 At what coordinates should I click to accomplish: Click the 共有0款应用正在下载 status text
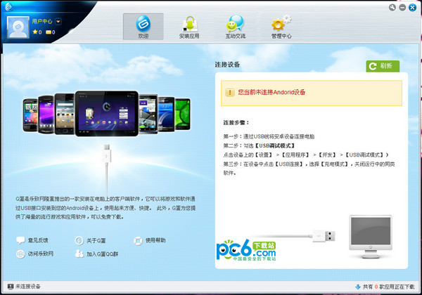390,287
